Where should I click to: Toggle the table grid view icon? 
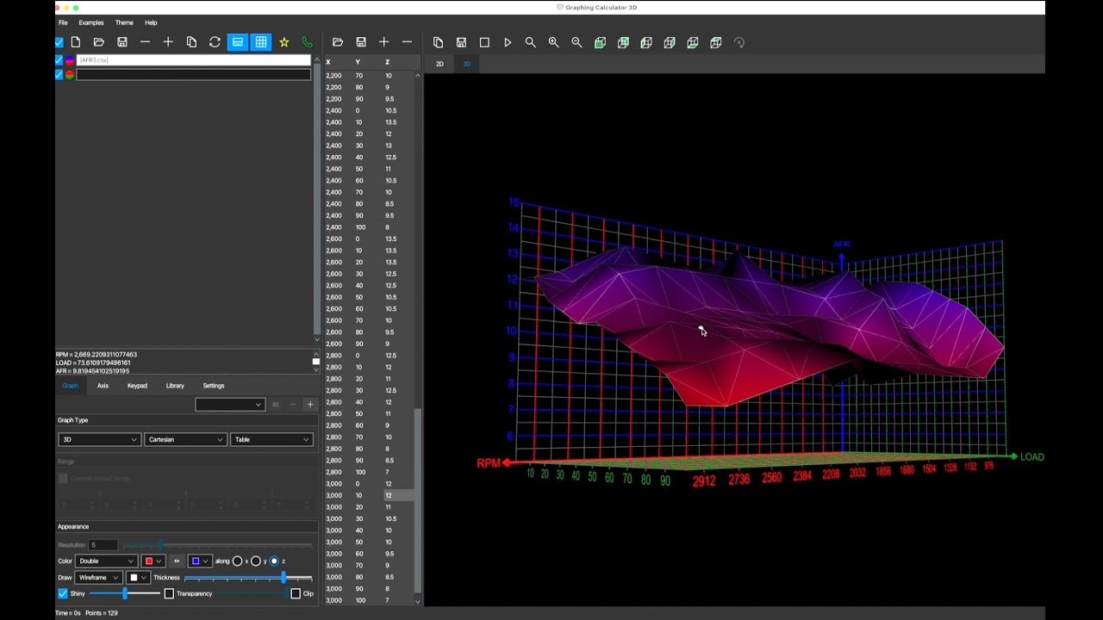[260, 42]
